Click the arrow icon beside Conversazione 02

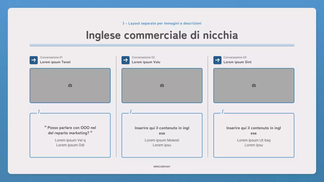pos(126,60)
